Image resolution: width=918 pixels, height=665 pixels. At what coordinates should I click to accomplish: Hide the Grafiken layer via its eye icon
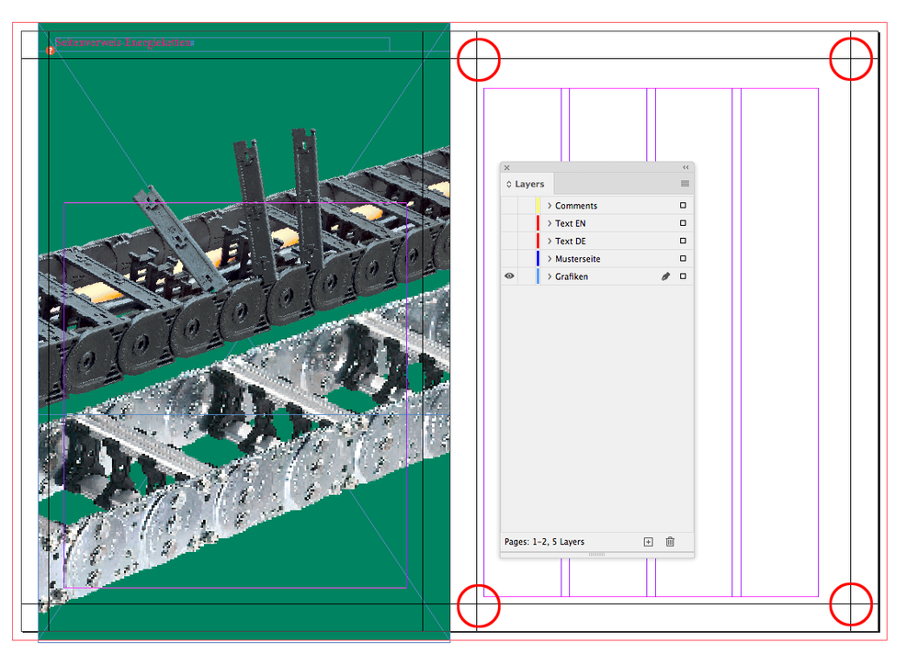(x=509, y=276)
